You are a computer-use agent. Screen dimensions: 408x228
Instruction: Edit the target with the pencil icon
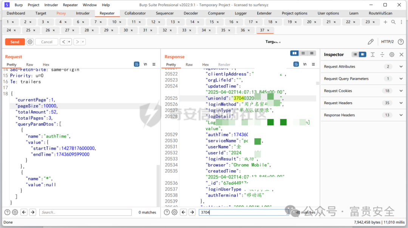pyautogui.click(x=371, y=42)
